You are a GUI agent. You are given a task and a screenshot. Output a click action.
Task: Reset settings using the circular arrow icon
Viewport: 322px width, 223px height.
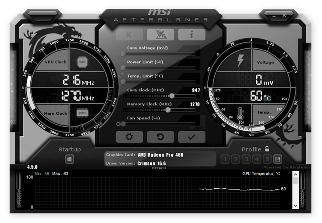pos(160,137)
